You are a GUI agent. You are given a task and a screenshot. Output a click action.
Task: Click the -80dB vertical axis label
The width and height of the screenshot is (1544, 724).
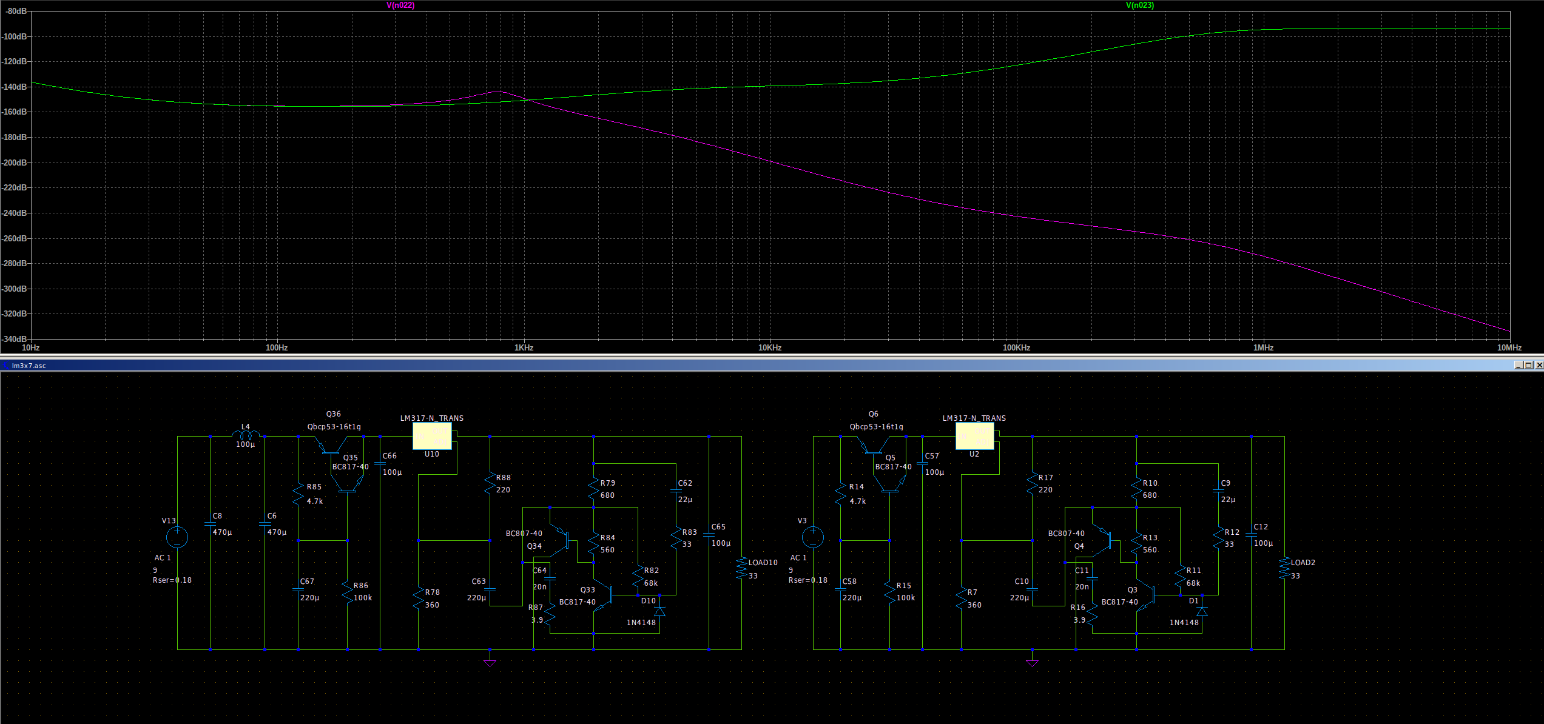[x=16, y=12]
